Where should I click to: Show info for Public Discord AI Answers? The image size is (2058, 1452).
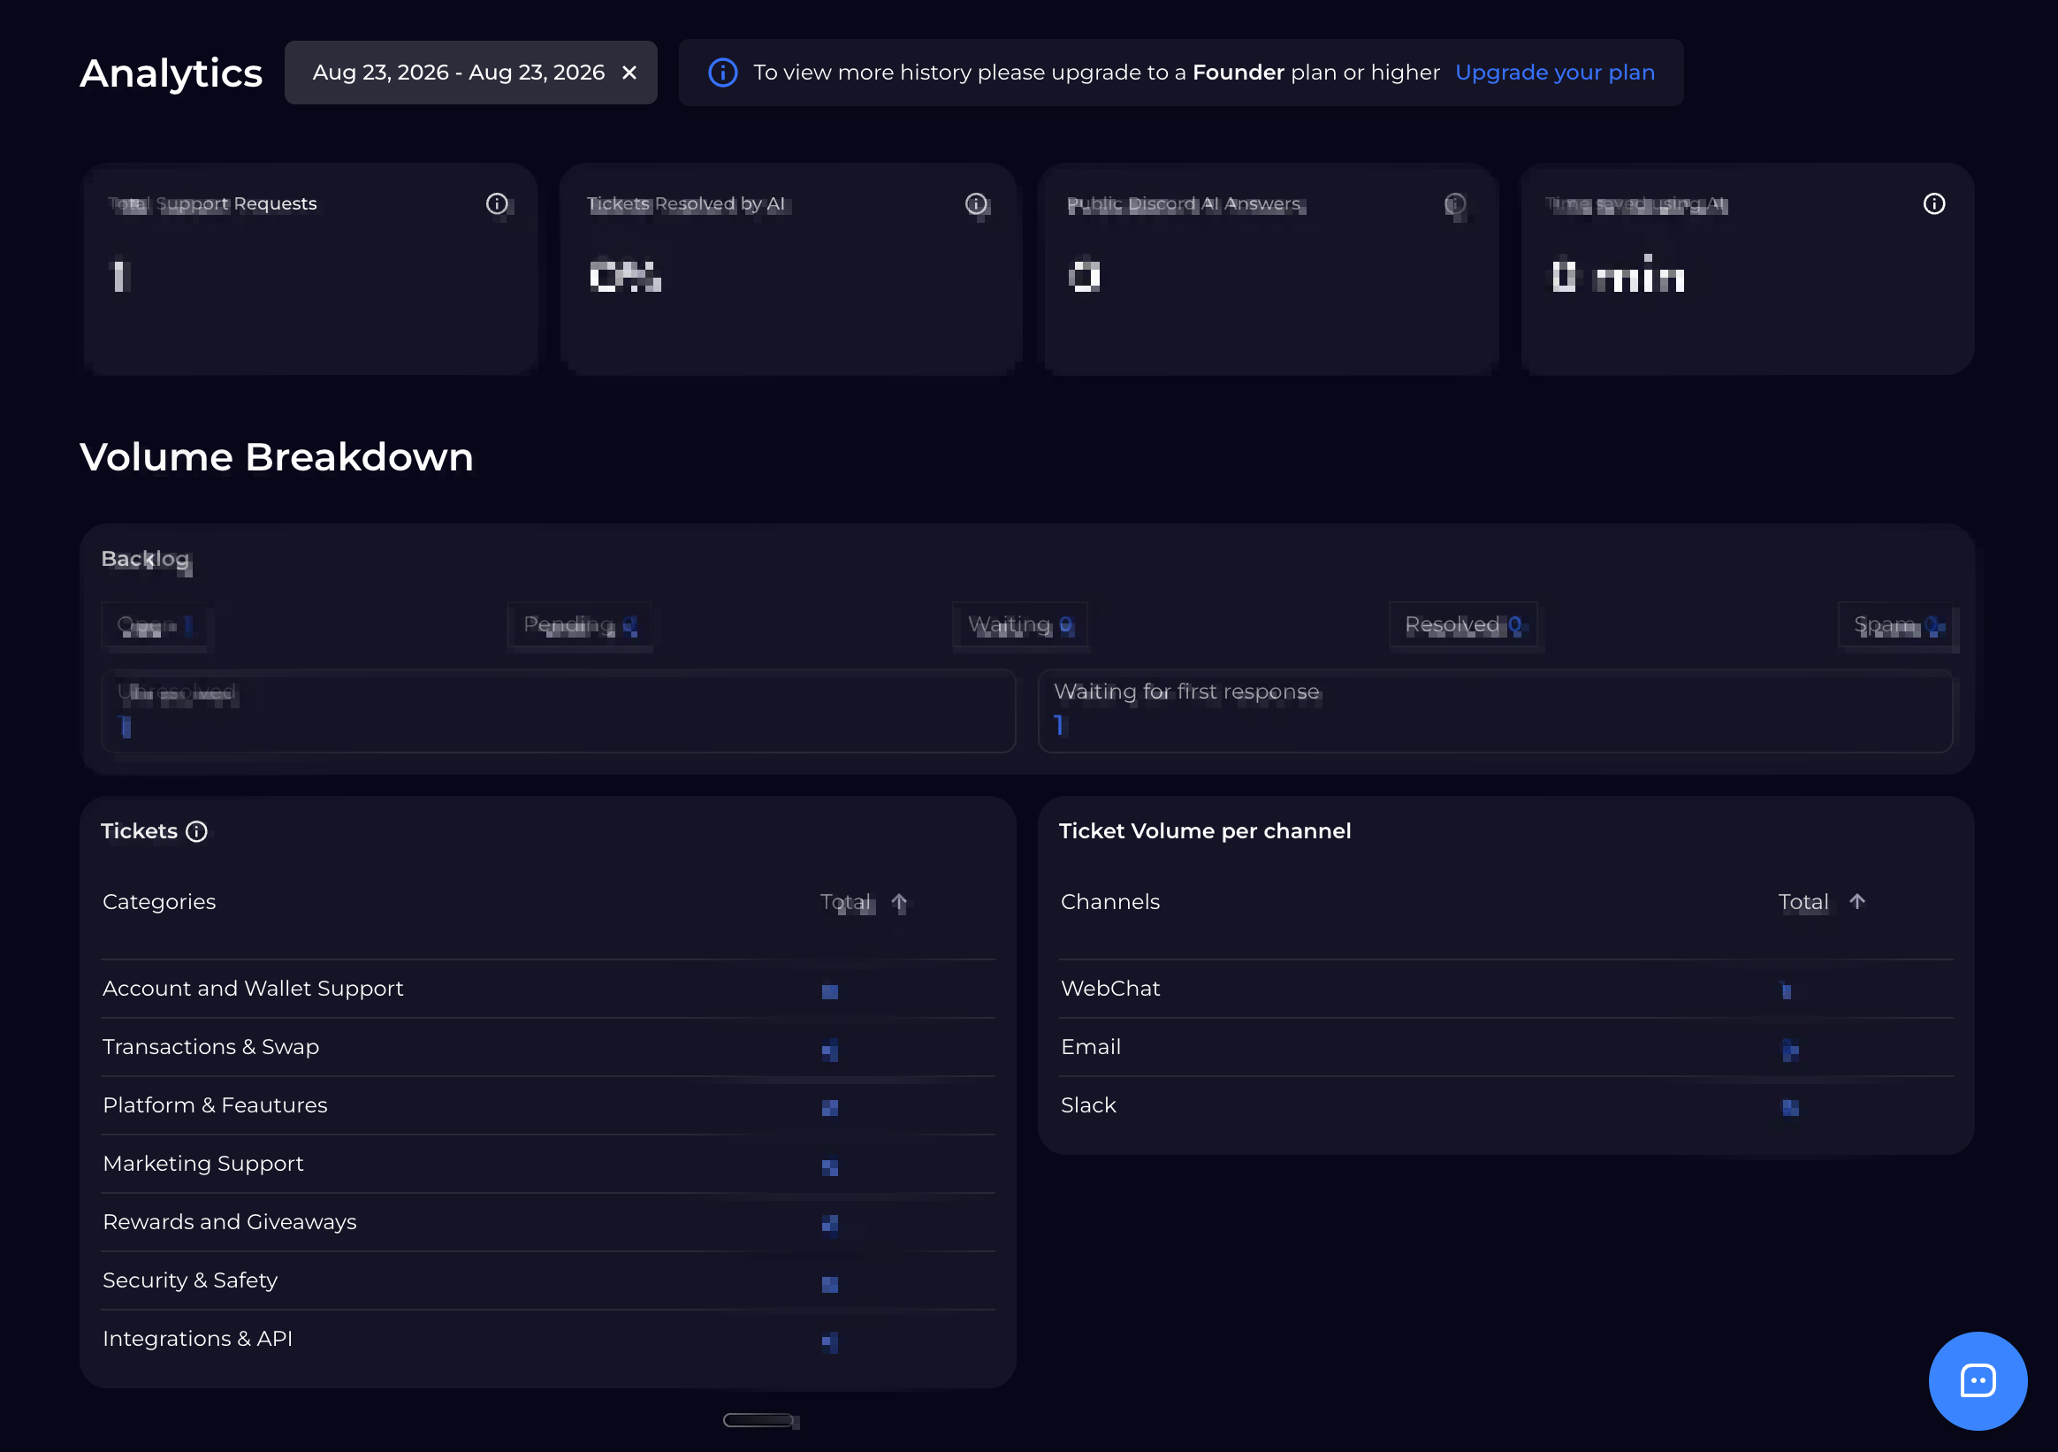(x=1454, y=203)
